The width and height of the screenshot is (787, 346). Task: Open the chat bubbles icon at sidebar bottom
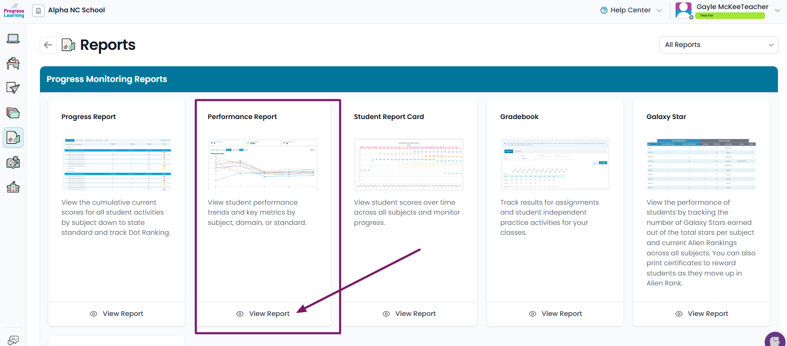point(13,340)
